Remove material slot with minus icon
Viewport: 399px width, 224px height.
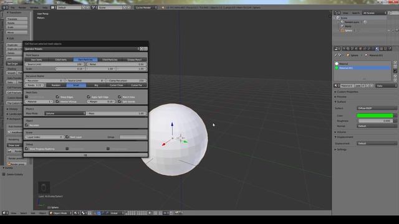[395, 67]
